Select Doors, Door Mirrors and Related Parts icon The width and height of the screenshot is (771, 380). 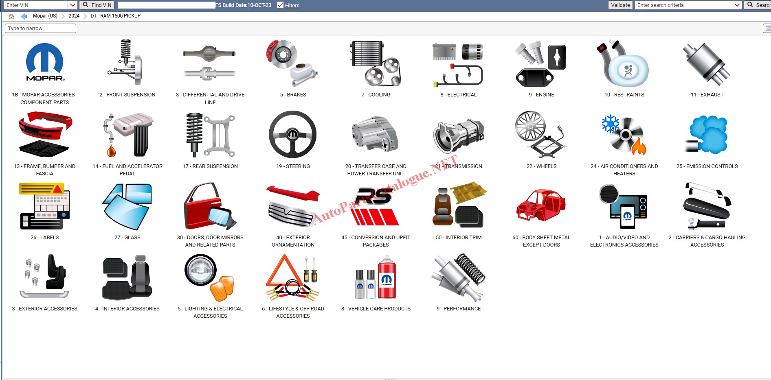(210, 206)
